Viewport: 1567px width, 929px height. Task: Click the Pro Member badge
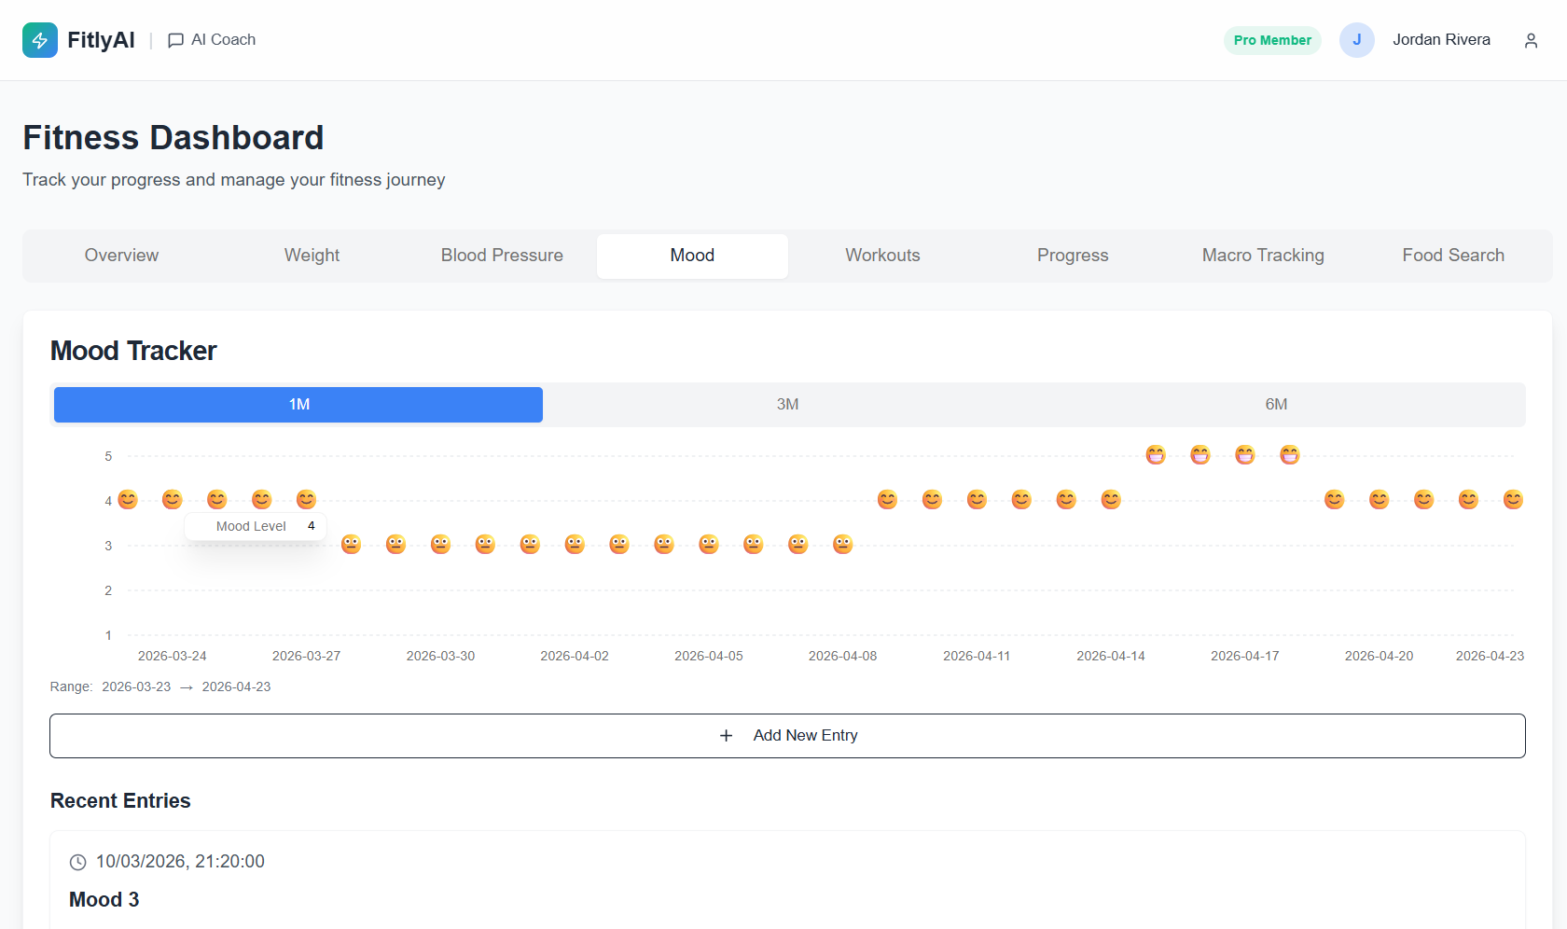(x=1272, y=40)
